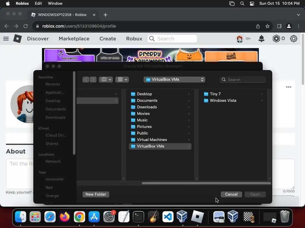305x228 pixels.
Task: Open the Trash in the dock
Action: [284, 216]
